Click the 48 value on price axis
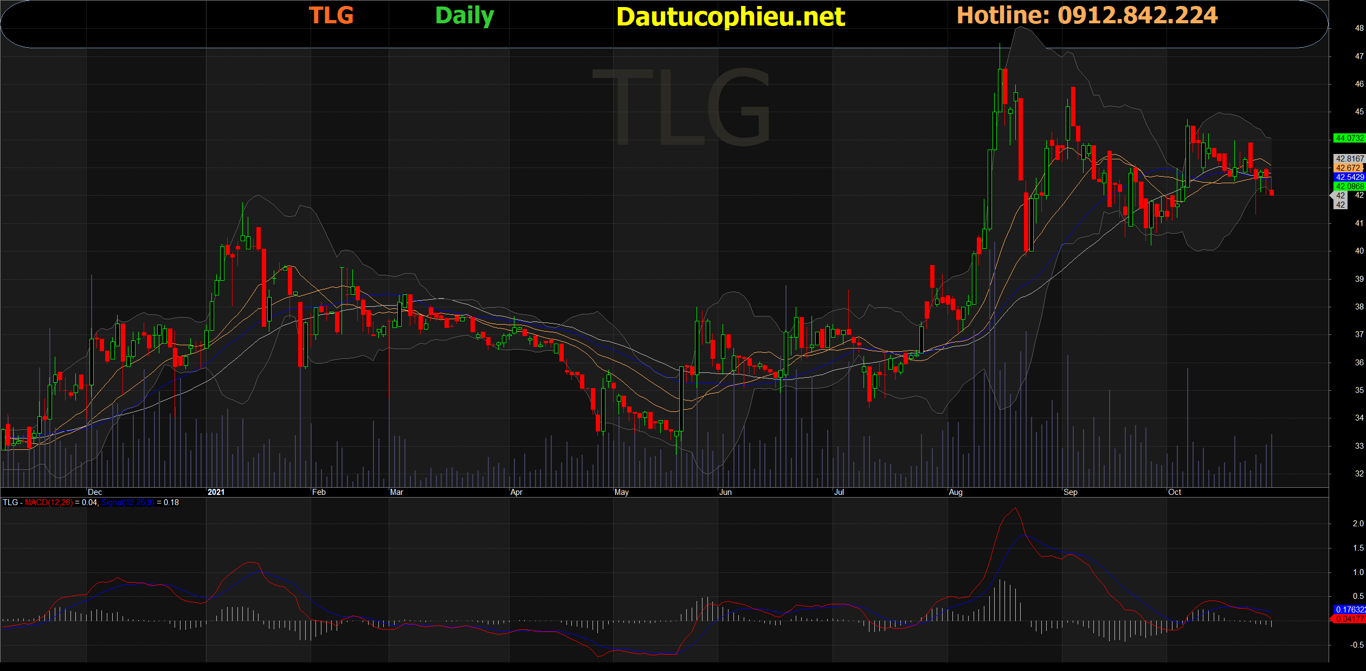Screen dimensions: 1366x671 coord(1359,28)
